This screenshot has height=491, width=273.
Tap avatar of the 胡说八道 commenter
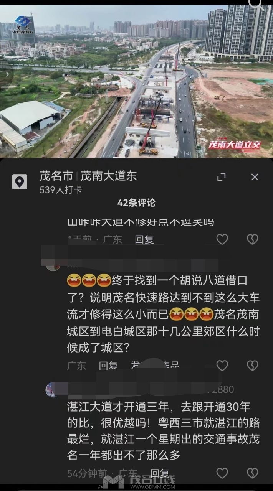(52, 265)
